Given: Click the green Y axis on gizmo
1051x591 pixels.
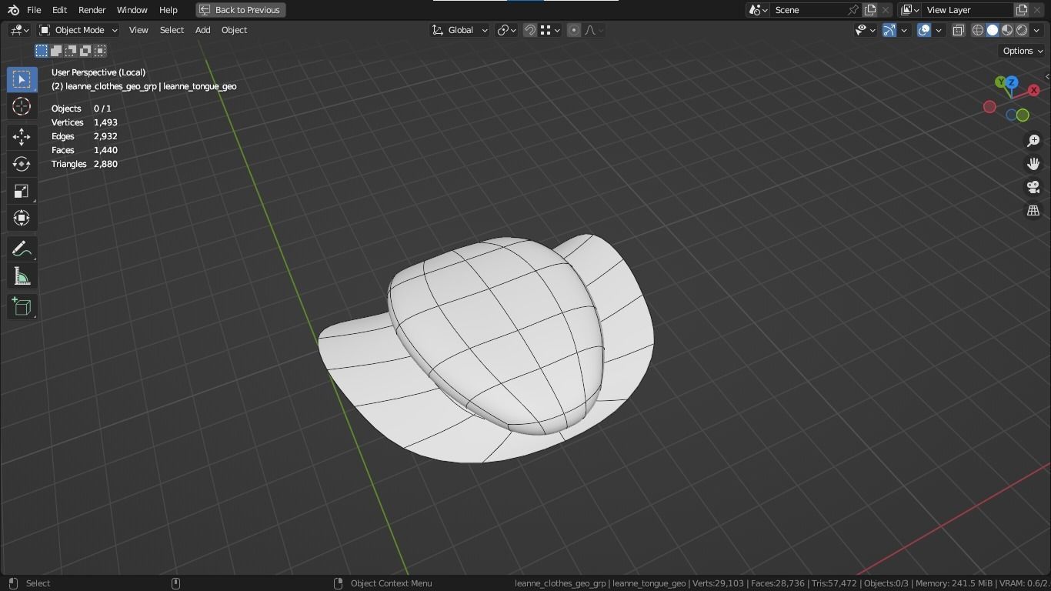Looking at the screenshot, I should [1000, 82].
